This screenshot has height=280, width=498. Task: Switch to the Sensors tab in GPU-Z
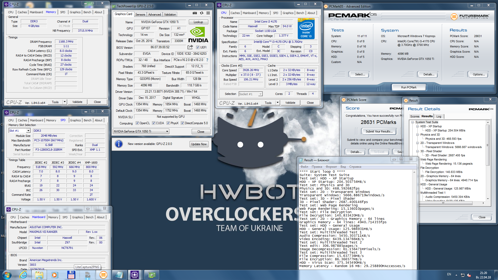tap(140, 15)
